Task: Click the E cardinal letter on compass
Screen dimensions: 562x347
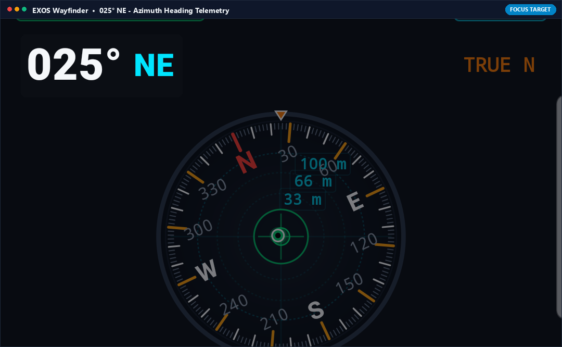Action: tap(355, 201)
